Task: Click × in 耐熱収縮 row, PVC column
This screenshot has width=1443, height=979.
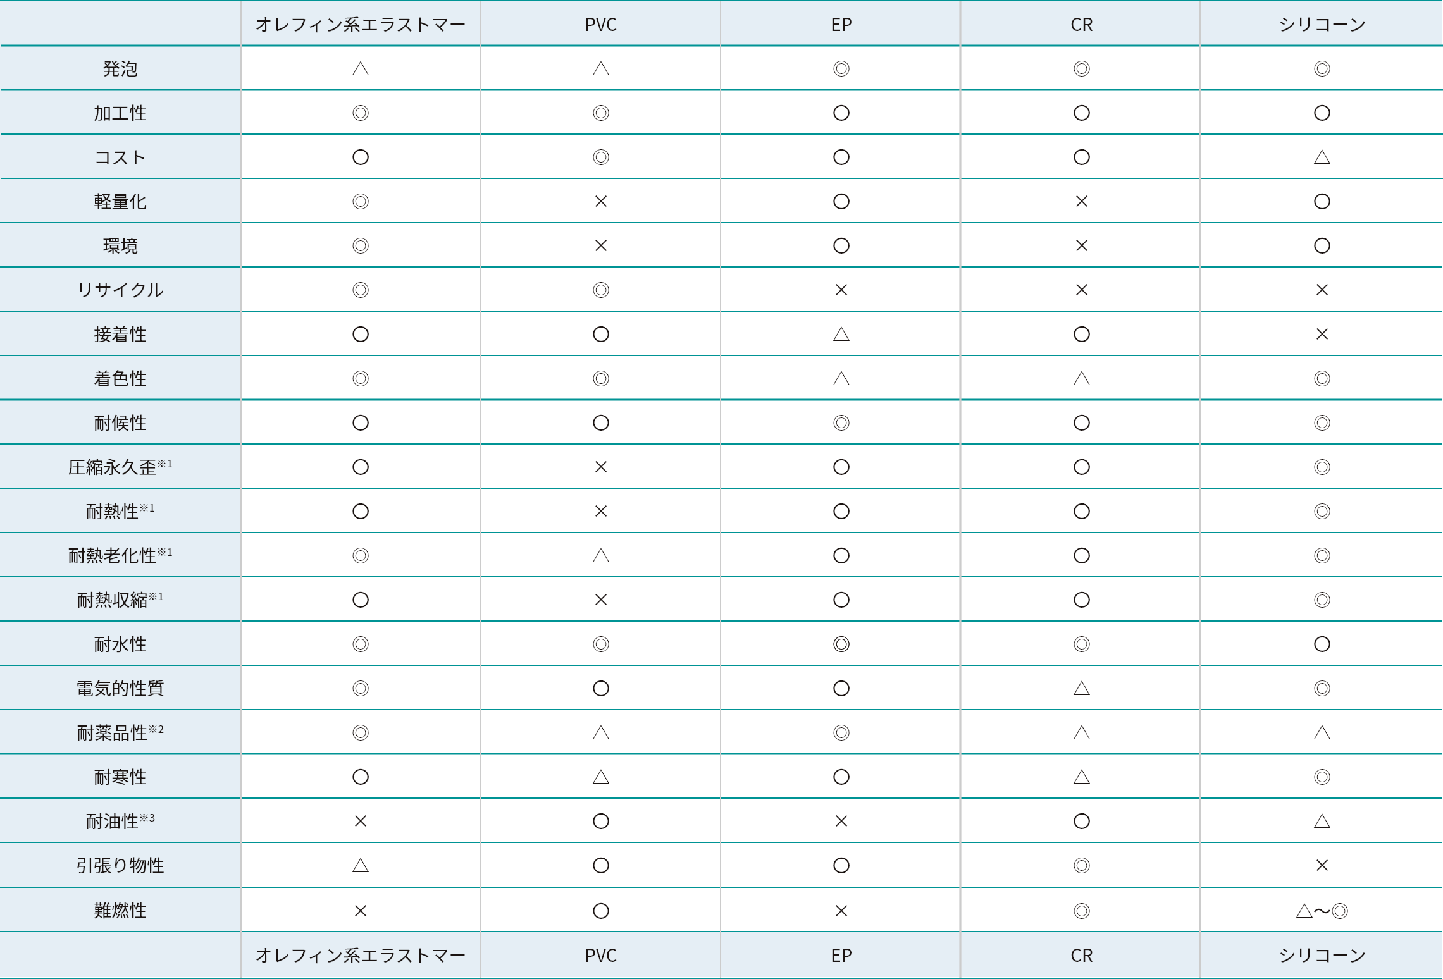Action: click(601, 600)
